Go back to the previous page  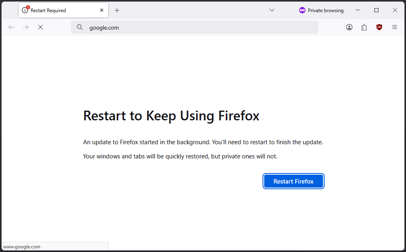[x=11, y=27]
